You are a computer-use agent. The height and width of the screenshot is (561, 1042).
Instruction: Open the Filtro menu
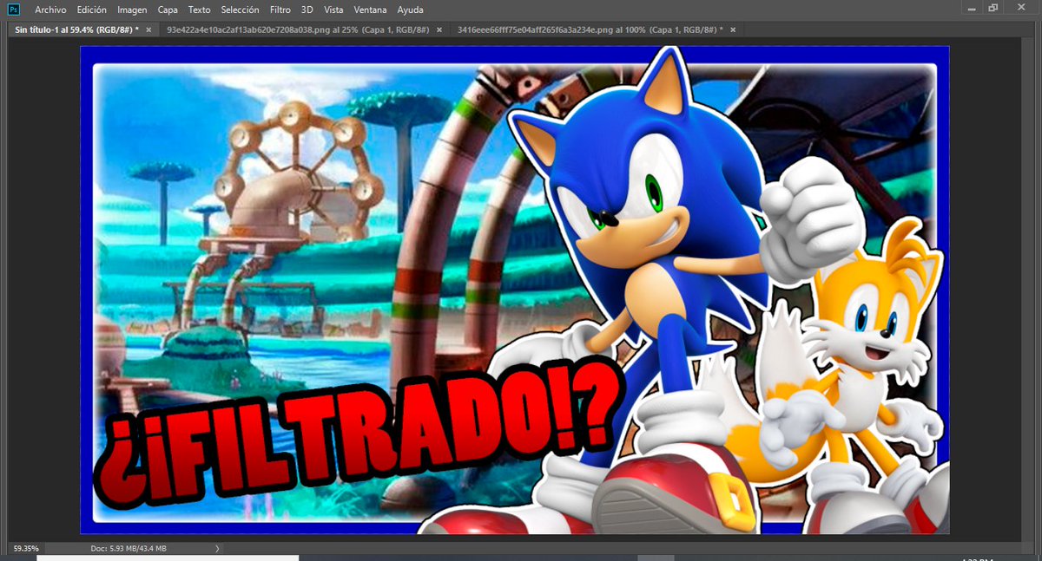pyautogui.click(x=280, y=10)
